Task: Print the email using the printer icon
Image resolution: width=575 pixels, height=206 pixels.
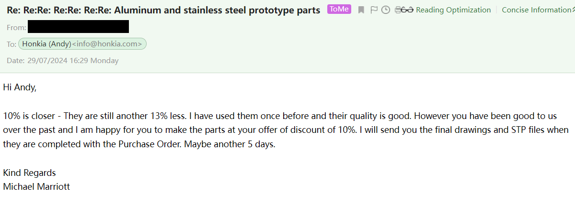Action: pos(397,10)
